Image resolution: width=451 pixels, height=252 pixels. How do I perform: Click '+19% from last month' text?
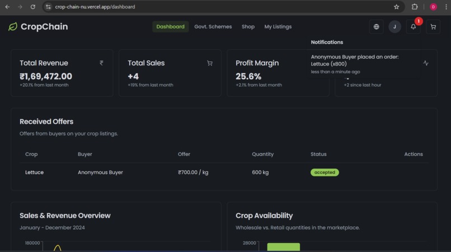click(151, 85)
